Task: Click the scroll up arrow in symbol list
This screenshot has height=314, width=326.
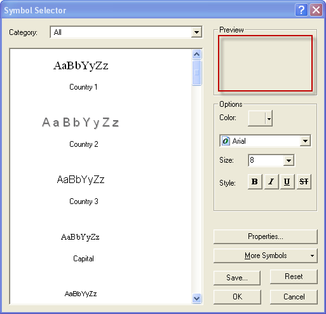Action: pos(197,55)
